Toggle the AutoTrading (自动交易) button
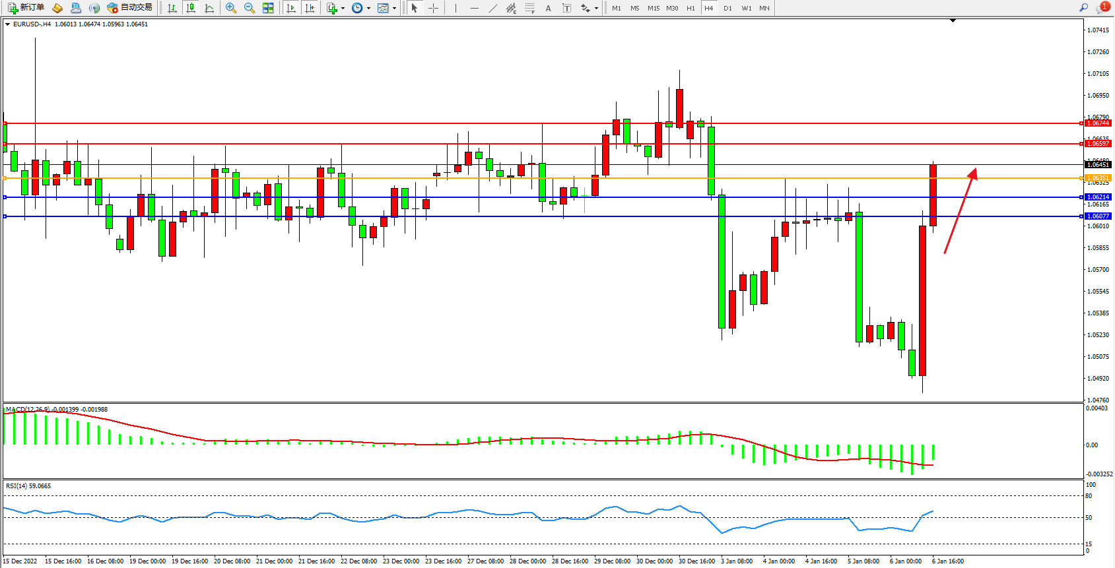Image resolution: width=1115 pixels, height=568 pixels. [130, 8]
